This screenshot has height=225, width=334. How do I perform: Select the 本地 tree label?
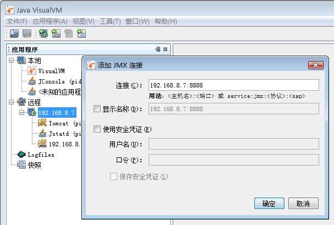[34, 61]
